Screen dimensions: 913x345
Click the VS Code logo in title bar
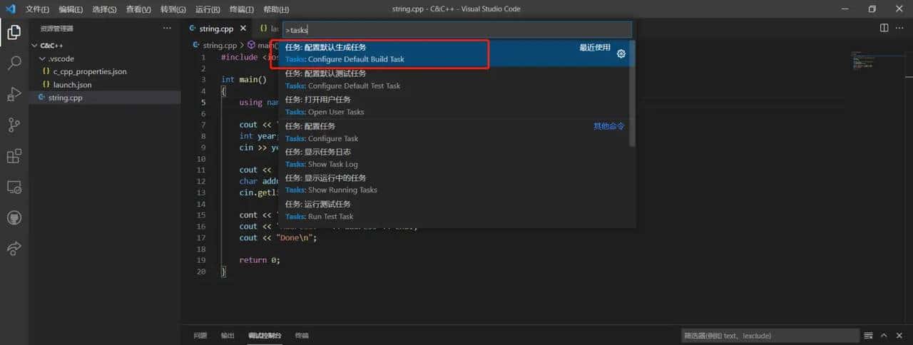pos(10,9)
